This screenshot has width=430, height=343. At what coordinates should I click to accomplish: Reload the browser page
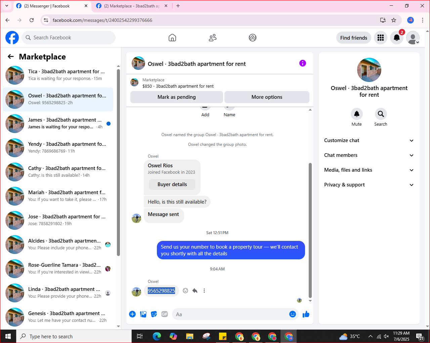(x=32, y=20)
